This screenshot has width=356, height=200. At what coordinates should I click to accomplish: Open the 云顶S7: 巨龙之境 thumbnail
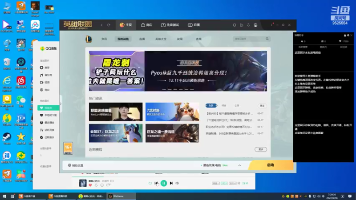tap(116, 133)
